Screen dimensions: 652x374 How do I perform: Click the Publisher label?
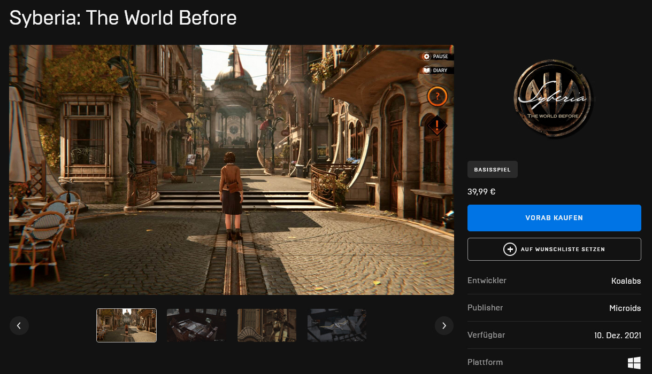point(485,308)
